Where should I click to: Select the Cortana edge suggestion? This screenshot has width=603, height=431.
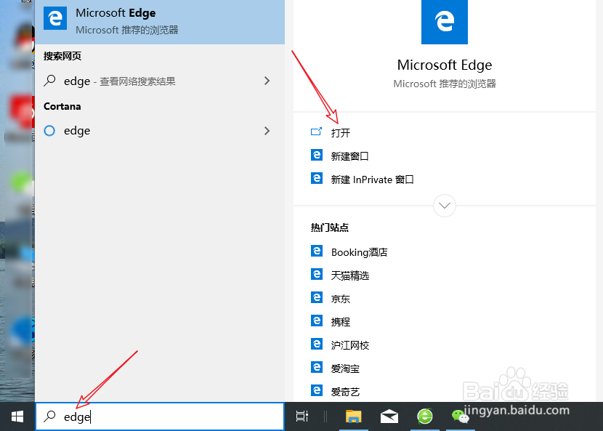[160, 131]
